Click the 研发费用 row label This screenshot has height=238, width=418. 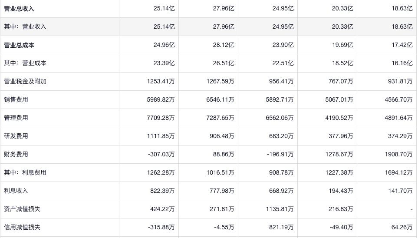(16, 136)
